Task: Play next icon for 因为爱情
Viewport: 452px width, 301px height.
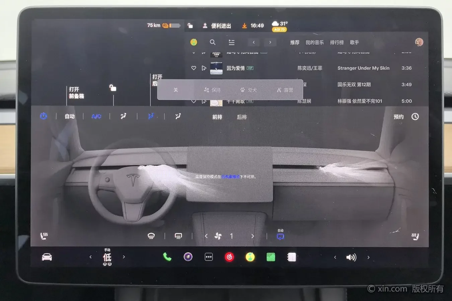Action: tap(204, 68)
